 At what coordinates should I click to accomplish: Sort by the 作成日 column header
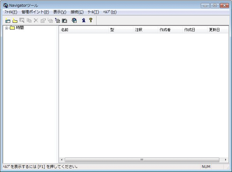point(195,30)
